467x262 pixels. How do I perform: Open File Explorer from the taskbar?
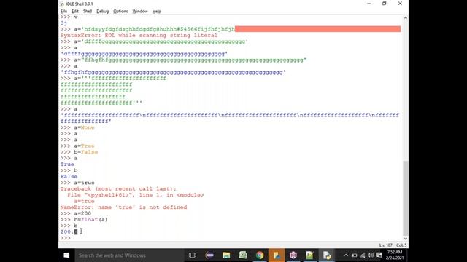tap(226, 255)
